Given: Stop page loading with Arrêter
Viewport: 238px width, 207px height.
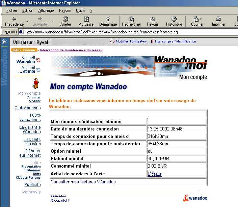Looking at the screenshot, I should pyautogui.click(x=65, y=21).
